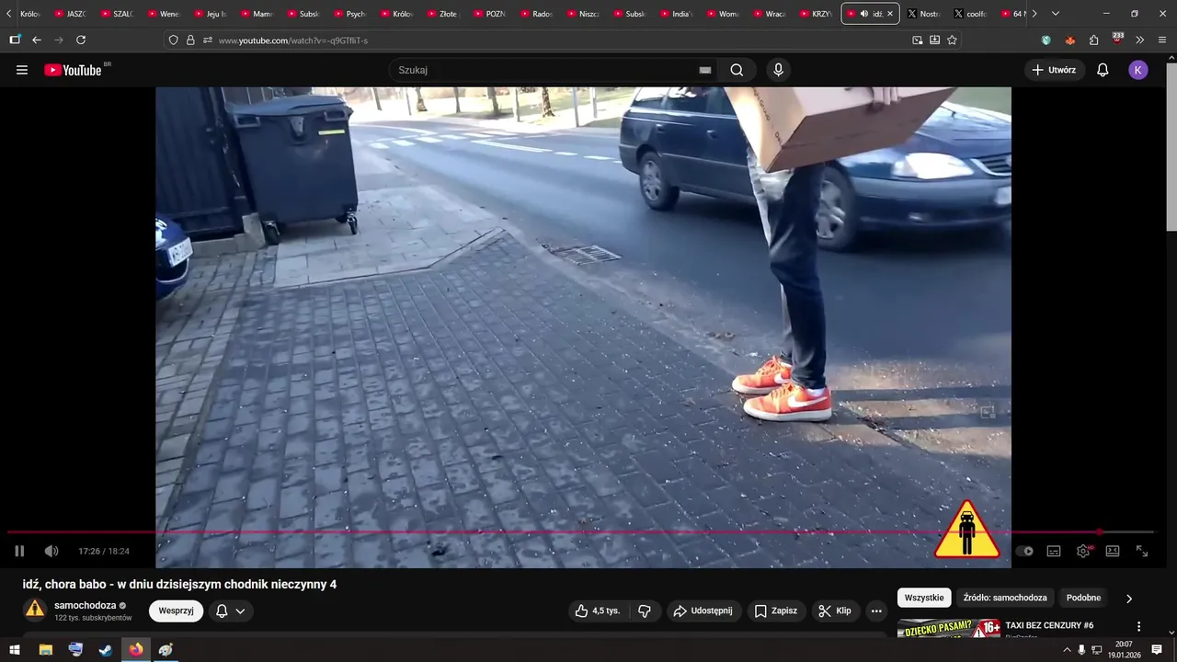This screenshot has height=662, width=1177.
Task: Open more actions three-dot menu under video
Action: tap(876, 611)
